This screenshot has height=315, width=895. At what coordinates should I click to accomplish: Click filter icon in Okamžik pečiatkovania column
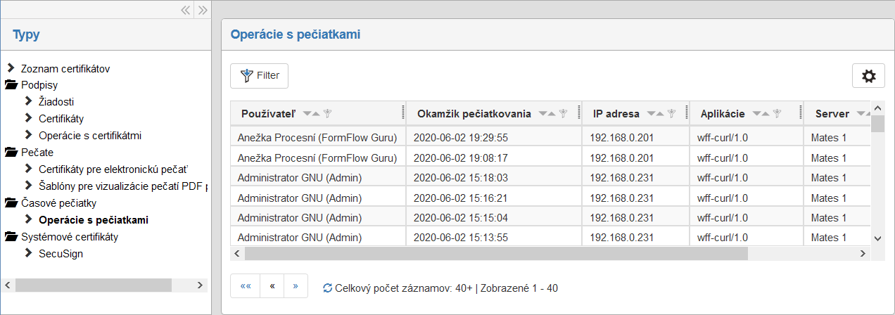pos(563,114)
